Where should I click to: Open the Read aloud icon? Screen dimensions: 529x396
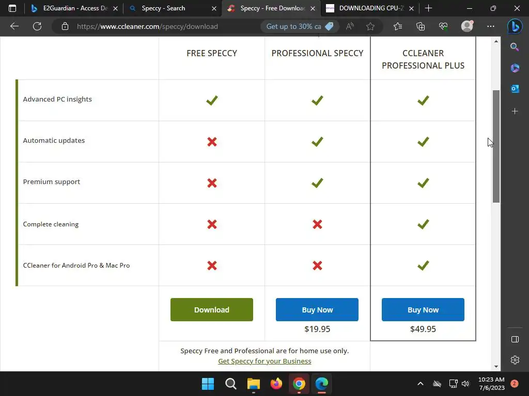point(350,26)
